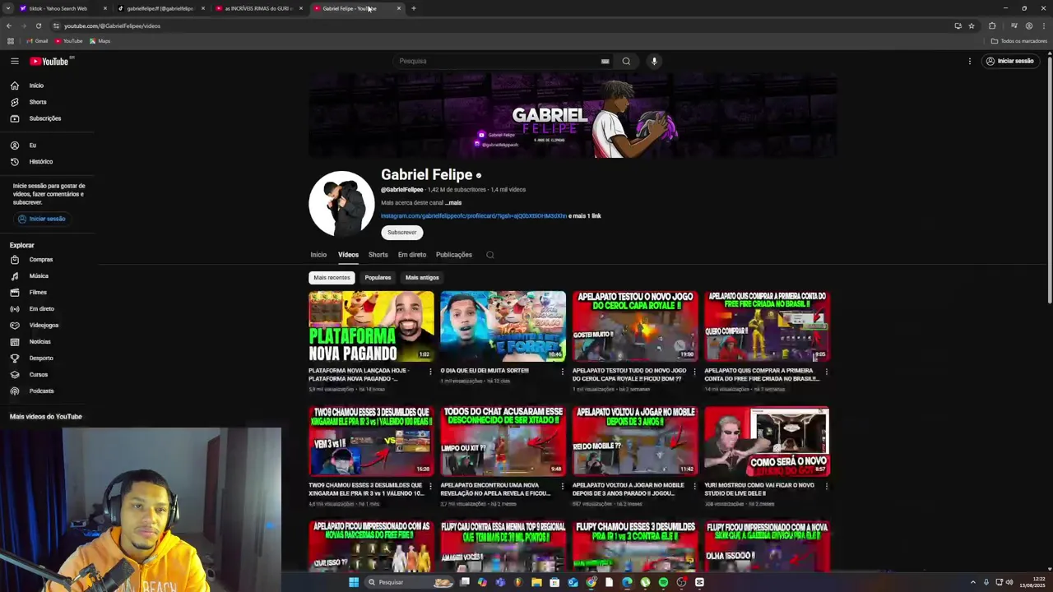The image size is (1053, 592).
Task: Open options for APELAPATO ENCONTROU UMA NOVA video
Action: [563, 486]
